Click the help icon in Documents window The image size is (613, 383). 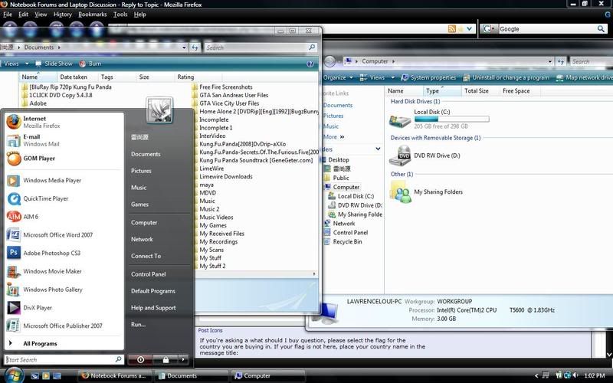click(310, 64)
